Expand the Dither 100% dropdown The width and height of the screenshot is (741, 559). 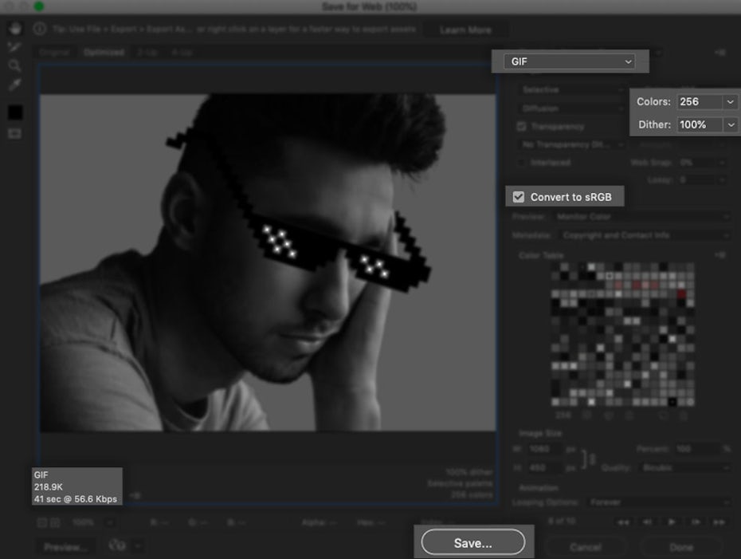point(730,125)
